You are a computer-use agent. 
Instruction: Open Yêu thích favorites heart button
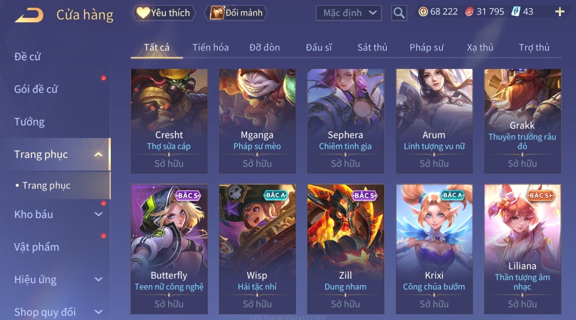pyautogui.click(x=164, y=13)
